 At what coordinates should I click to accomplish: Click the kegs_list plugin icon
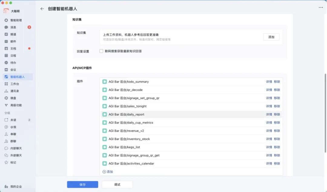(x=104, y=147)
